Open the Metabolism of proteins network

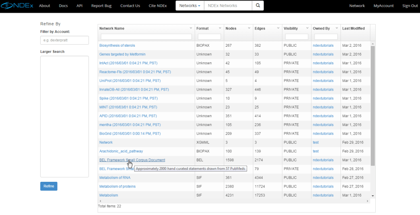(117, 187)
